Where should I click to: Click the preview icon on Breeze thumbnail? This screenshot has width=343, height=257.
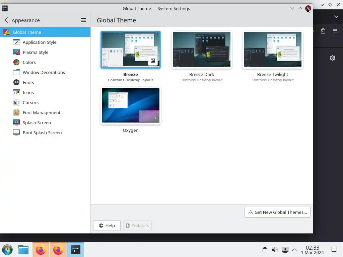[x=153, y=61]
